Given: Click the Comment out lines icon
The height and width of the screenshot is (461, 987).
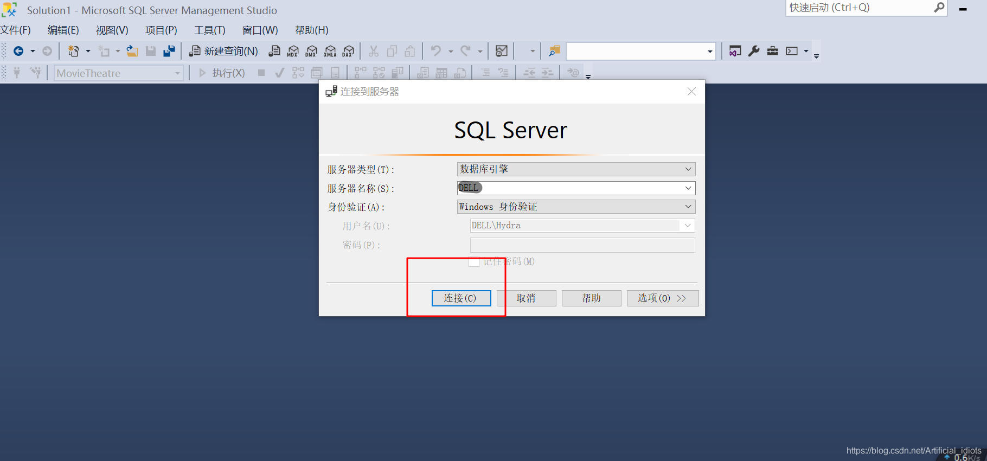Looking at the screenshot, I should 485,73.
